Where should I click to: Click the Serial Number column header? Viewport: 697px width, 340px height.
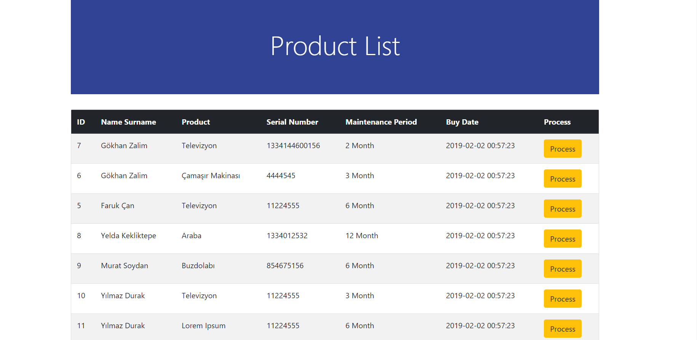pos(292,122)
